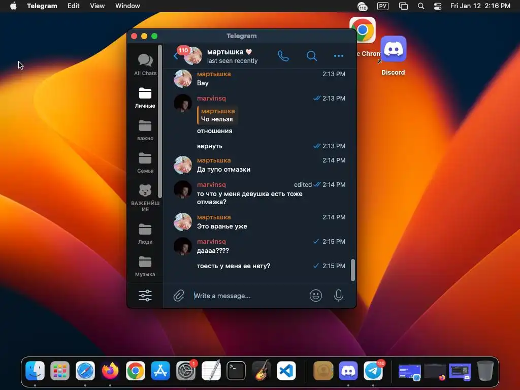
Task: Select message 'вернуть'
Action: click(x=210, y=146)
